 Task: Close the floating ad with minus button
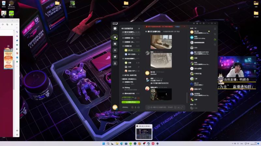(x=8, y=46)
